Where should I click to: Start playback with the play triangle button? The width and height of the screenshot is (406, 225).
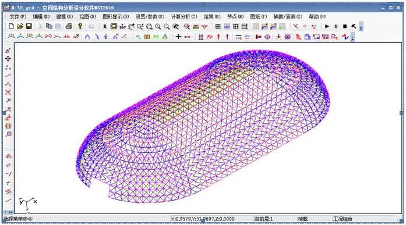tap(327, 26)
